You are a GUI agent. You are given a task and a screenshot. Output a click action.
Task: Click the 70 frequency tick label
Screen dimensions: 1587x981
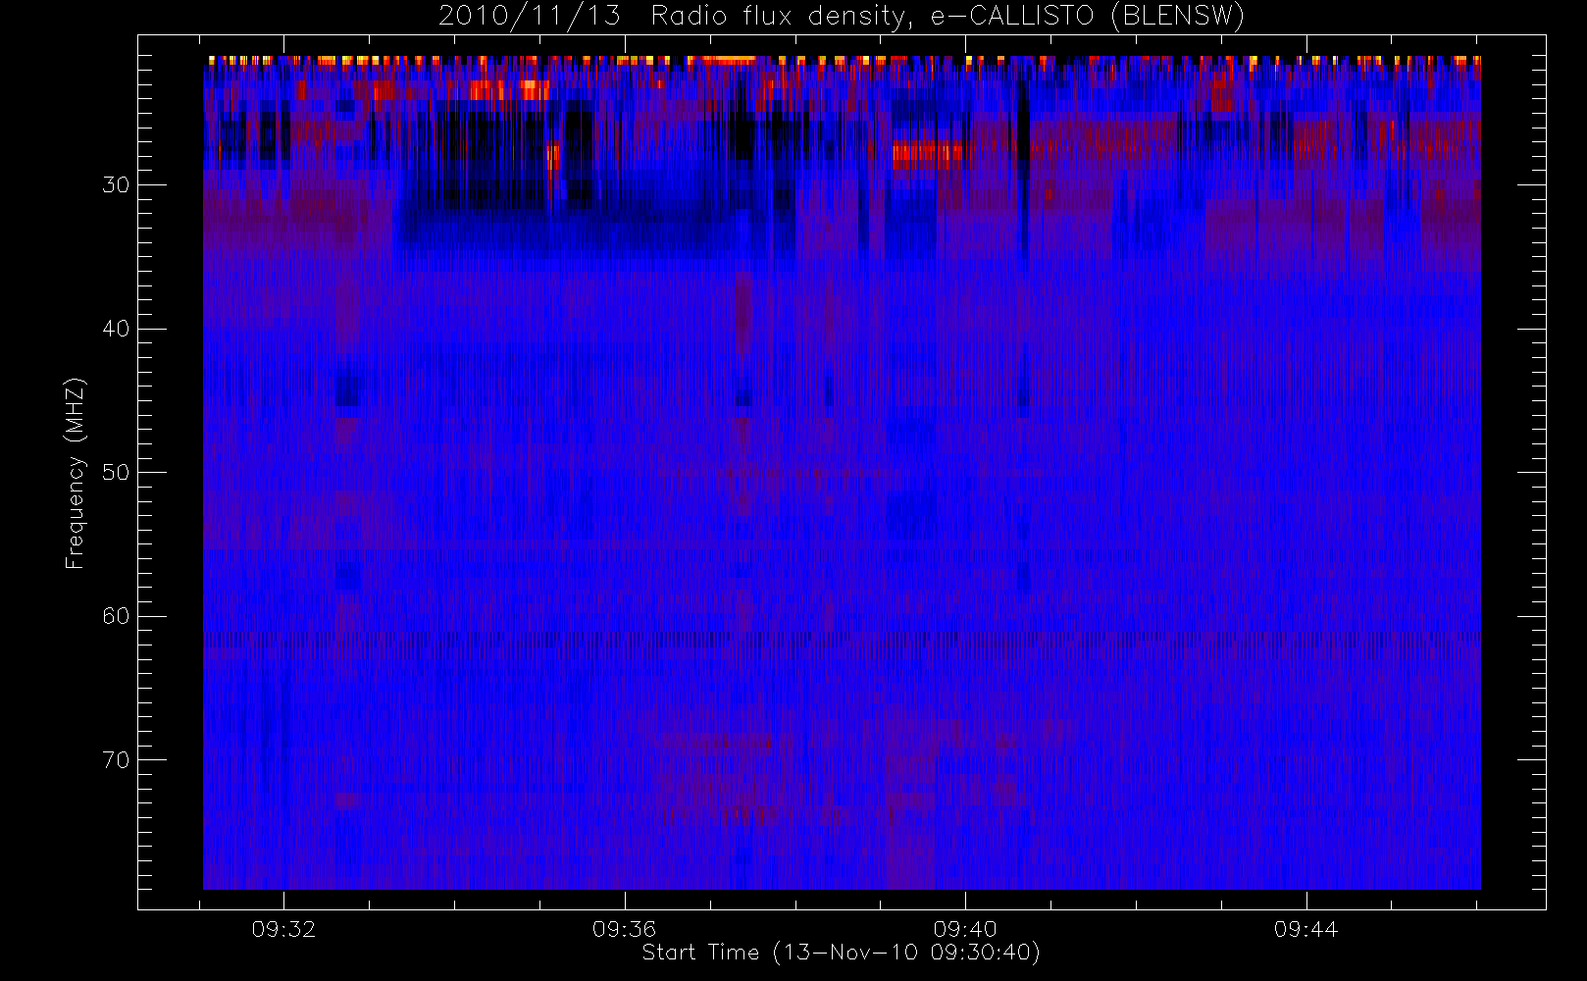(x=116, y=760)
